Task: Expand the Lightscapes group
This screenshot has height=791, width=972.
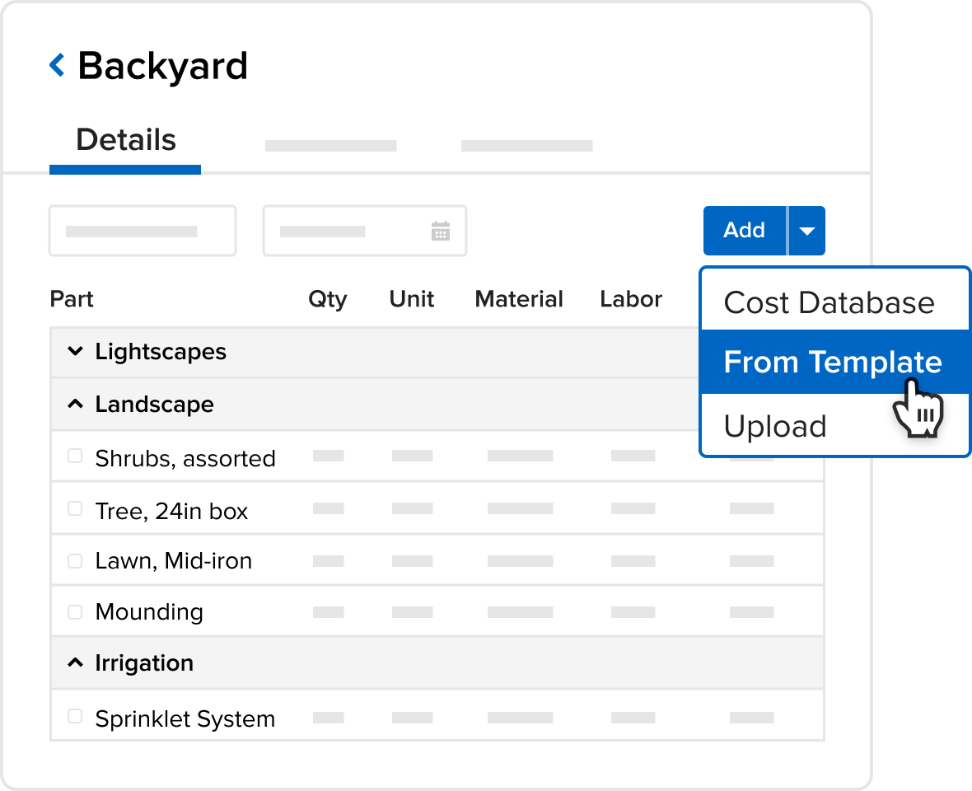Action: point(75,352)
